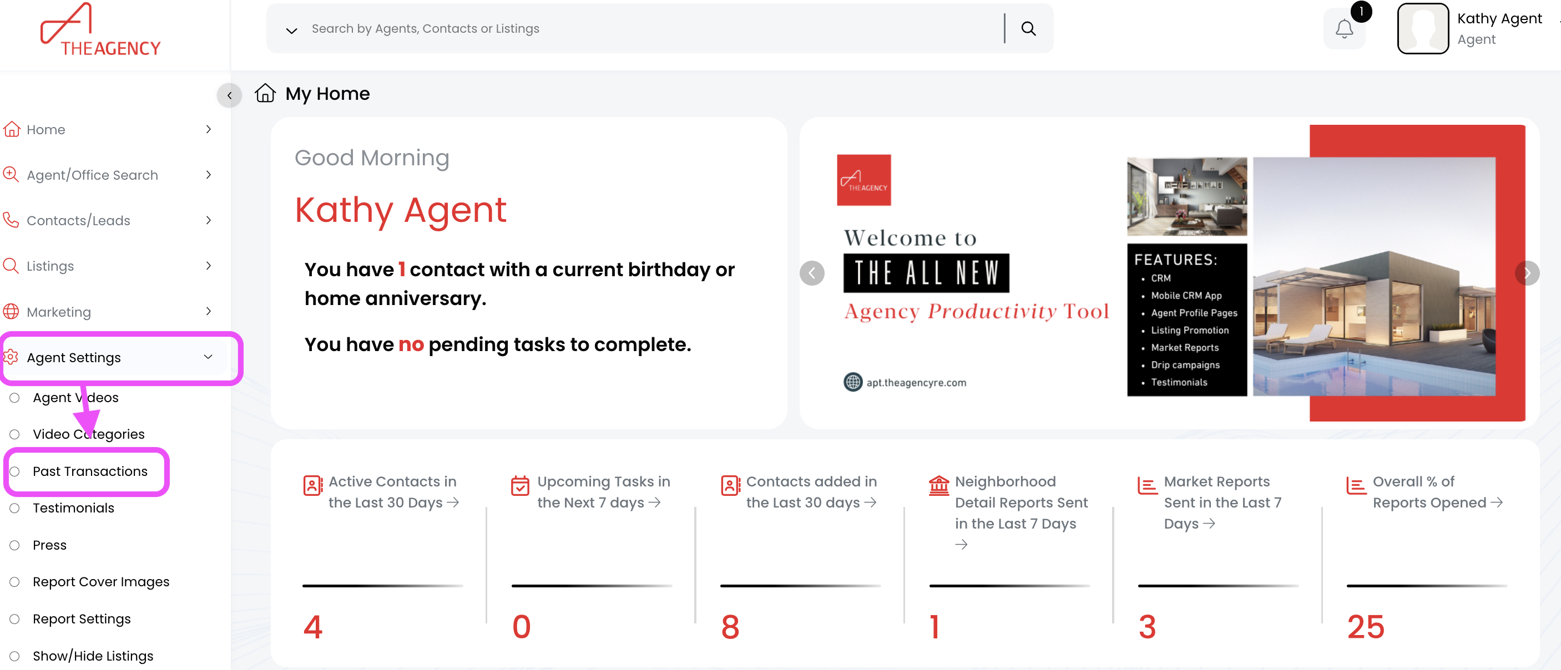Viewport: 1561px width, 670px height.
Task: Collapse sidebar with the left arrow button
Action: click(x=229, y=95)
